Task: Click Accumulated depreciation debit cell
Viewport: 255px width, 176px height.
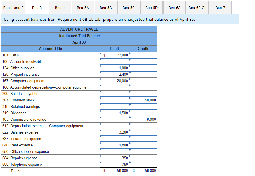Action: (x=114, y=87)
